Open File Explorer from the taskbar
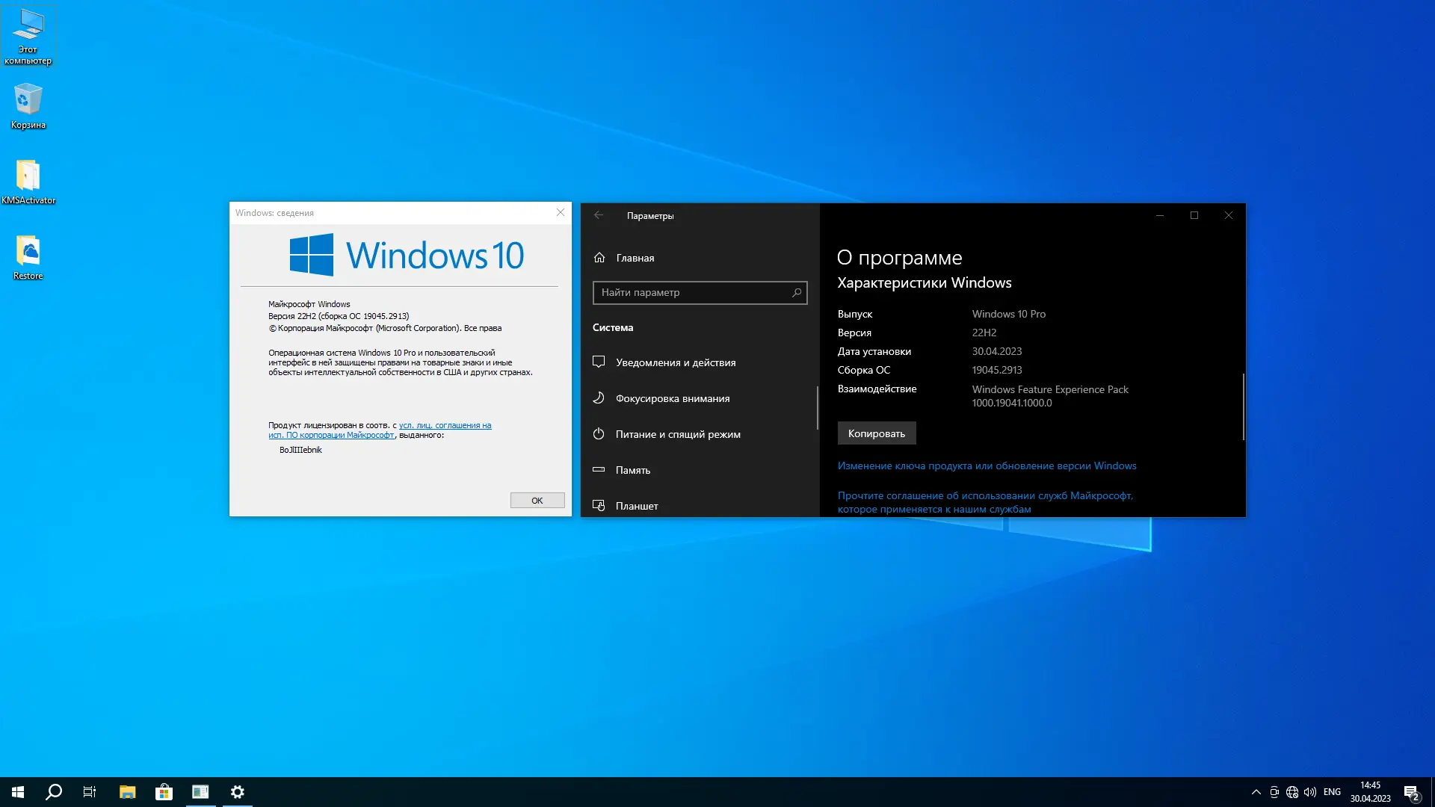The image size is (1435, 807). (127, 792)
